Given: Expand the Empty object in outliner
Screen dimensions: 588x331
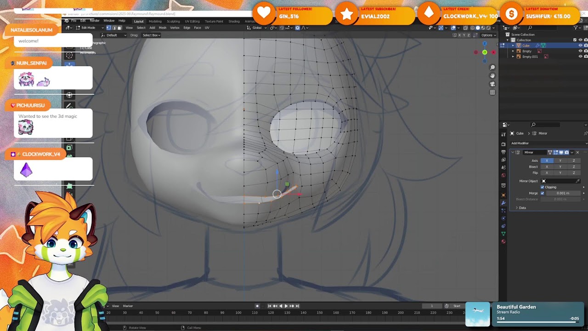Looking at the screenshot, I should pos(513,51).
